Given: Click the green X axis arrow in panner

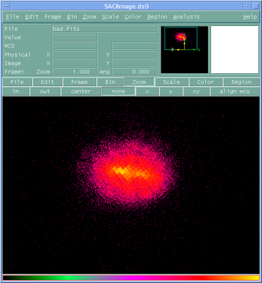Looking at the screenshot, I should pyautogui.click(x=192, y=50).
